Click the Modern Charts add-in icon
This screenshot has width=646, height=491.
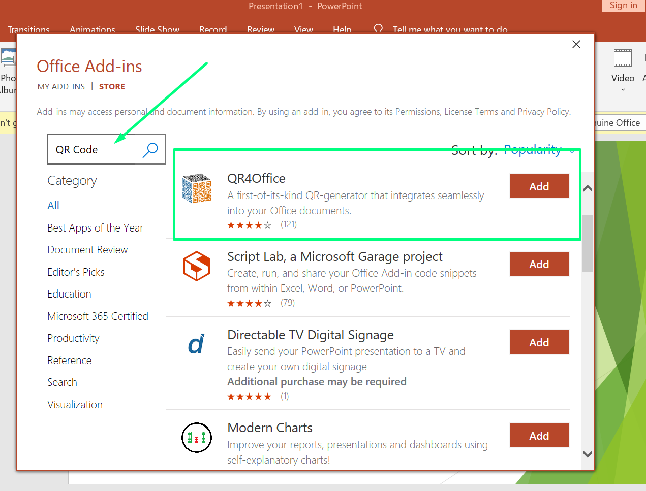click(x=197, y=437)
